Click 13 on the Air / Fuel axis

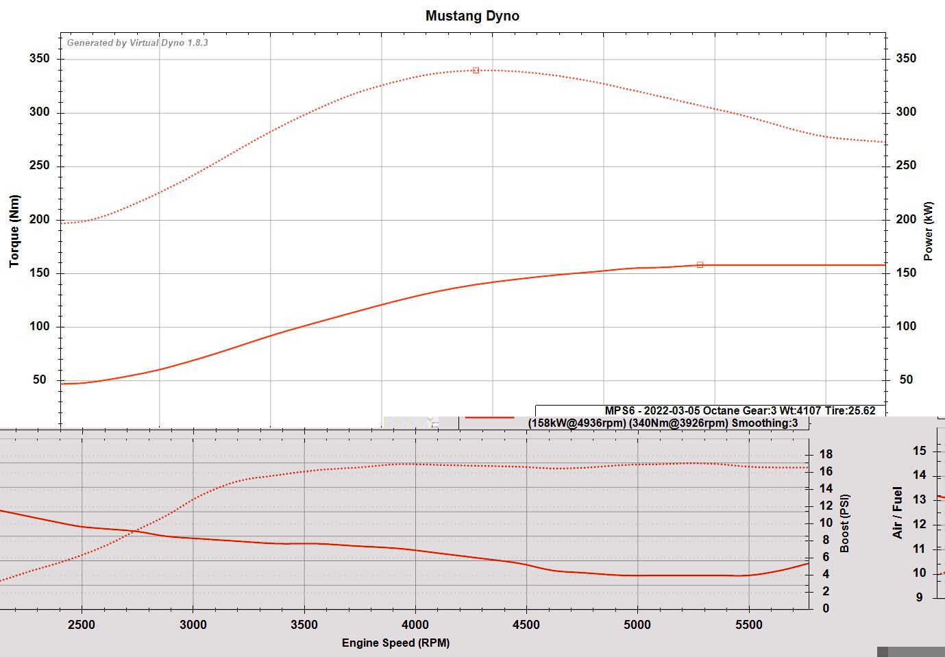(920, 500)
